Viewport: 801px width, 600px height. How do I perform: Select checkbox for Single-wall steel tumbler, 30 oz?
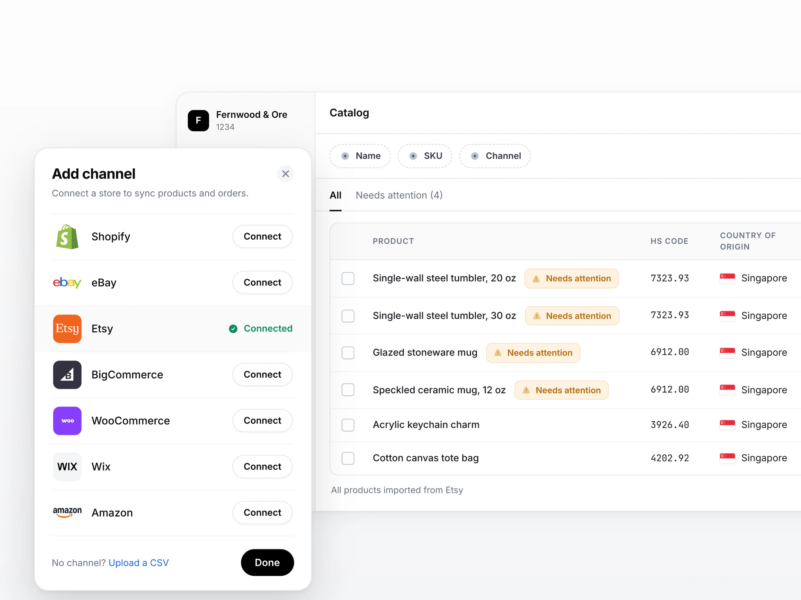348,316
